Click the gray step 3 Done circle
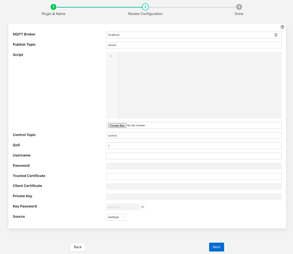This screenshot has width=293, height=254. 239,7
